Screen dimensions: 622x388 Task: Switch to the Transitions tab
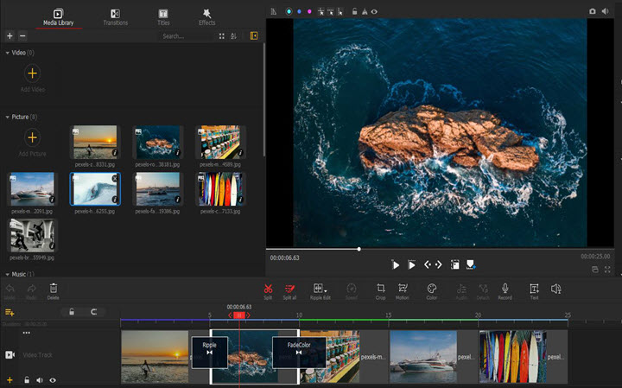point(115,16)
